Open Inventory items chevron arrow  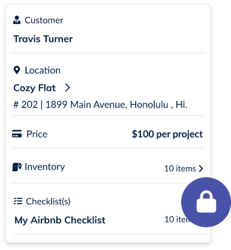[x=201, y=169]
